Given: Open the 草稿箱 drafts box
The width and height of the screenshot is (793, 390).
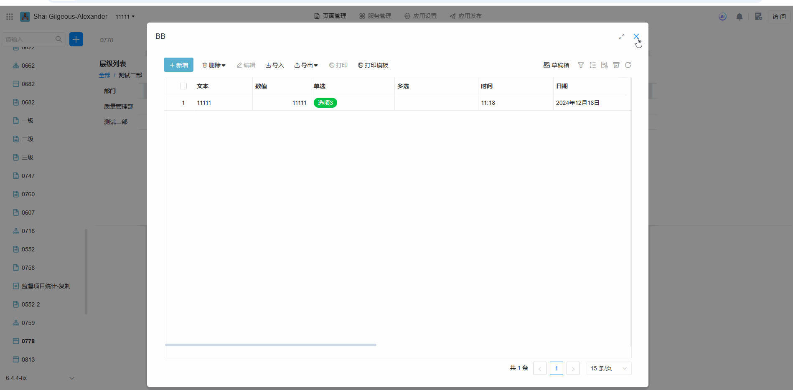Looking at the screenshot, I should [556, 65].
